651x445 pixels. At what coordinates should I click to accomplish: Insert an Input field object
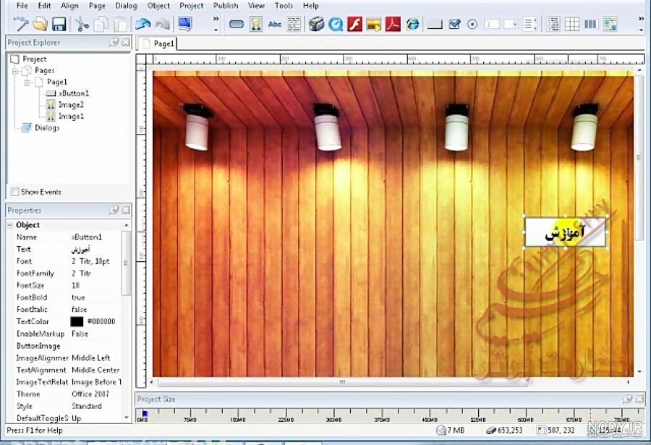pos(492,25)
